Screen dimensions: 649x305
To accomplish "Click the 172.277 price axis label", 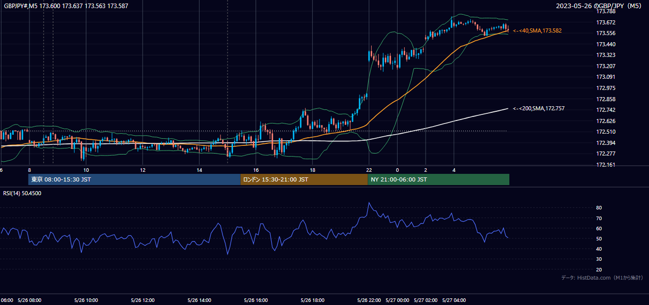I will tap(606, 154).
